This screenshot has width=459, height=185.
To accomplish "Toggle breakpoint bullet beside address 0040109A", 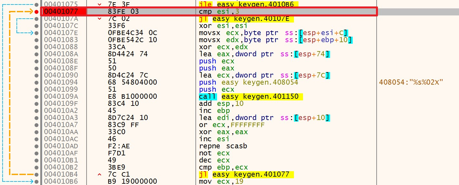I will (x=37, y=97).
